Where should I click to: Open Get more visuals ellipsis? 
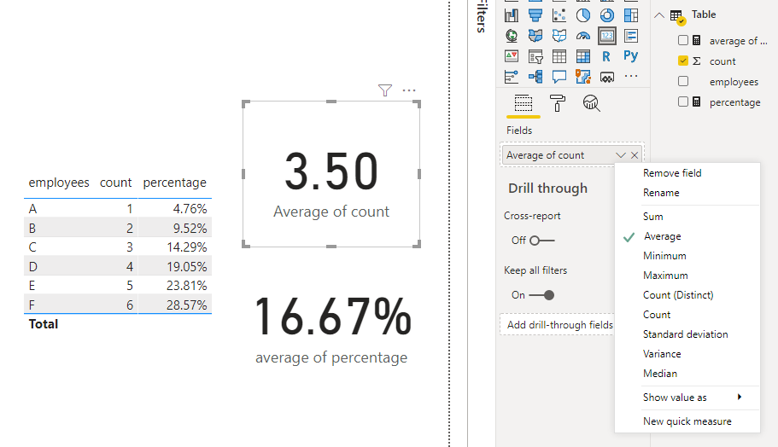tap(631, 76)
